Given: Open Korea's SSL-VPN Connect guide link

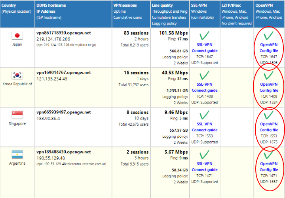Looking at the screenshot, I should 205,90.
